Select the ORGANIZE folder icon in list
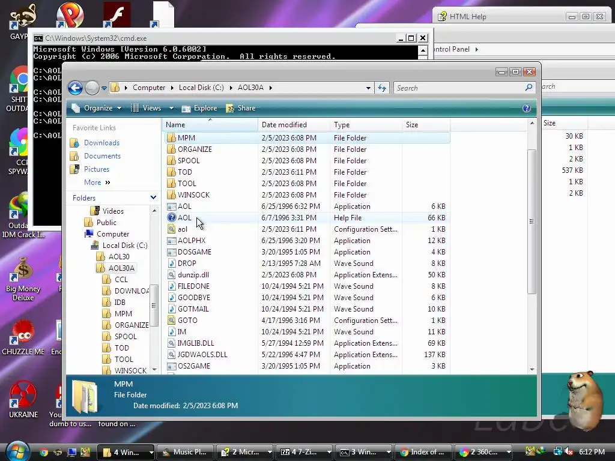The width and height of the screenshot is (615, 461). pos(171,149)
